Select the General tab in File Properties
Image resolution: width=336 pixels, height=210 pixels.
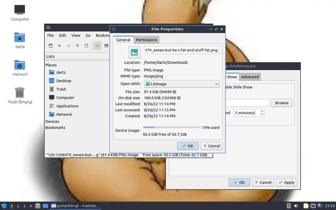[x=123, y=40]
